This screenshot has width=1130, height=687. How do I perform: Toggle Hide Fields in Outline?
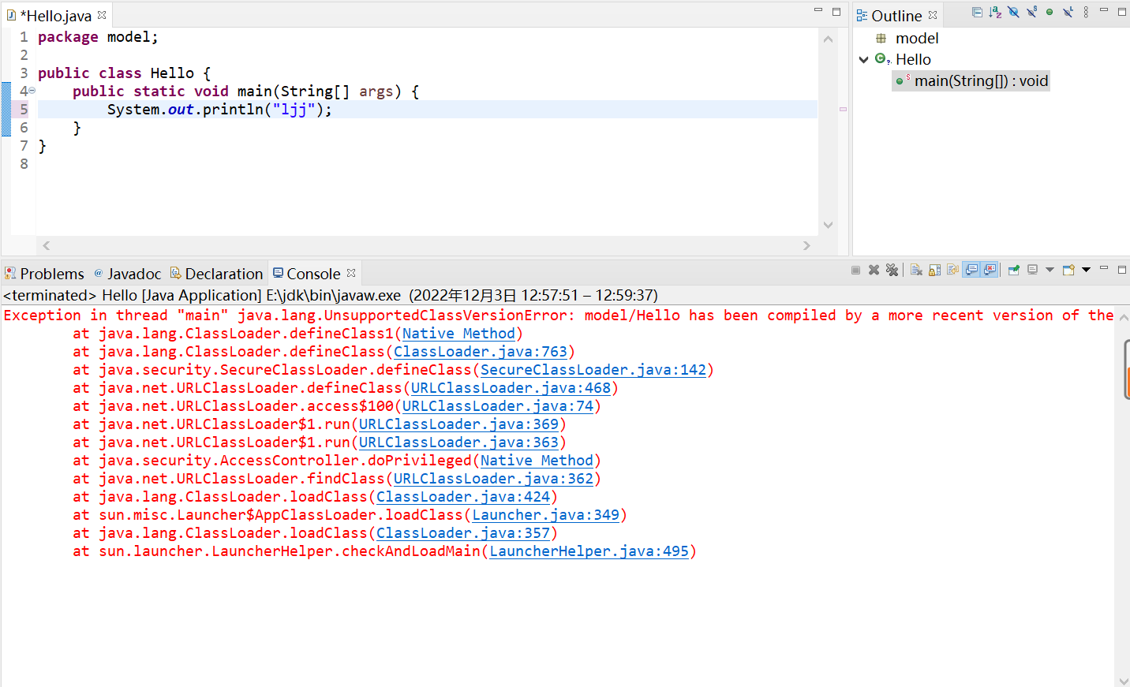point(1013,12)
